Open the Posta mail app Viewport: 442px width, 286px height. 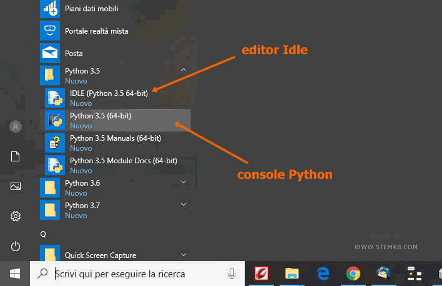(x=74, y=53)
